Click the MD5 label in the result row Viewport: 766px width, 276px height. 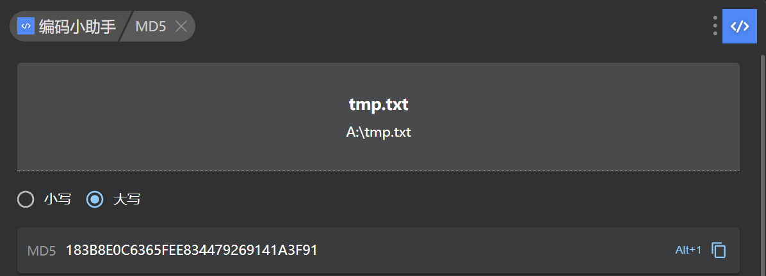(x=42, y=250)
